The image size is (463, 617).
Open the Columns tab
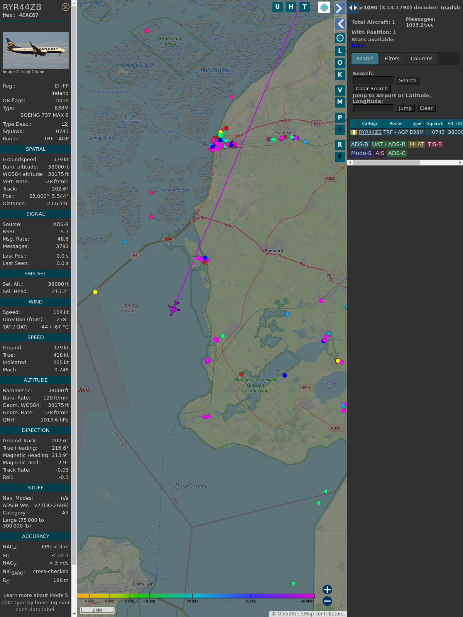[421, 59]
